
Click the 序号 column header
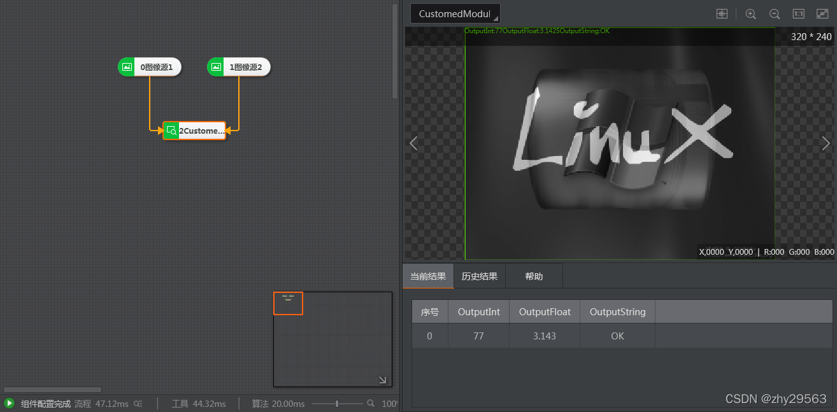[430, 312]
